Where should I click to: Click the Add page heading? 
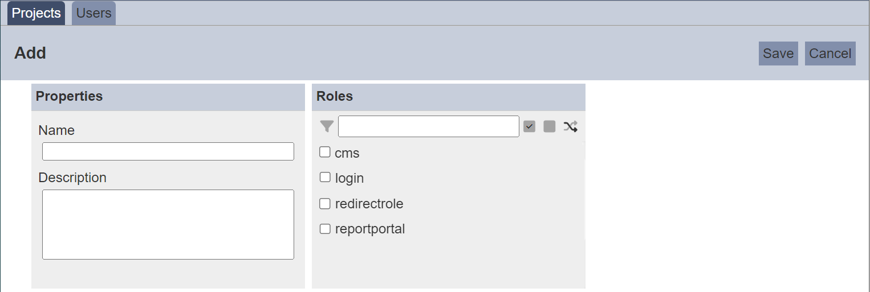pos(30,53)
